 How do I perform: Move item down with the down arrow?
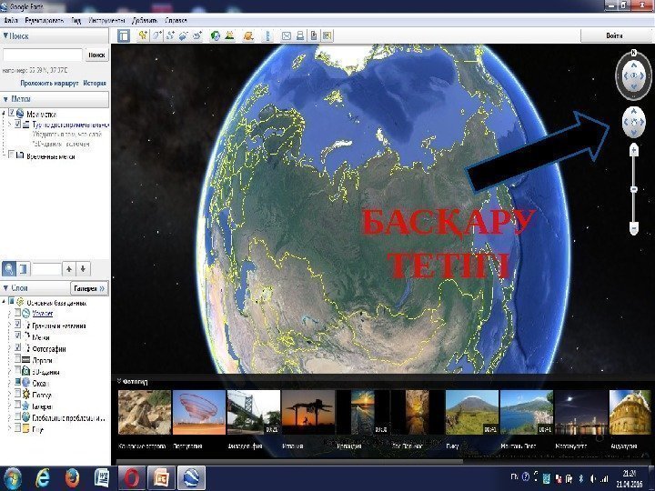point(83,269)
